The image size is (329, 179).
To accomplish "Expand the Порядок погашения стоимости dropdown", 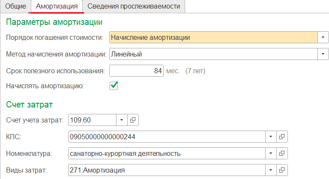I will point(323,37).
